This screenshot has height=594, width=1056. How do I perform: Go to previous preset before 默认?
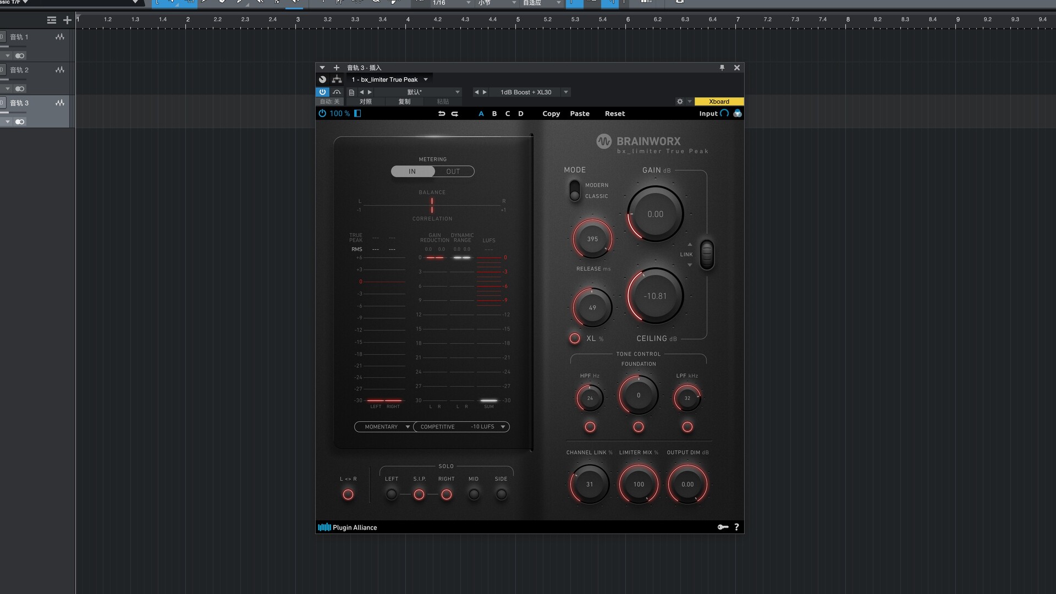(x=361, y=92)
